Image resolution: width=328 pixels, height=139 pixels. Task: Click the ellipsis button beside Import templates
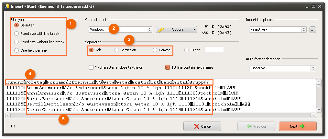(313, 30)
